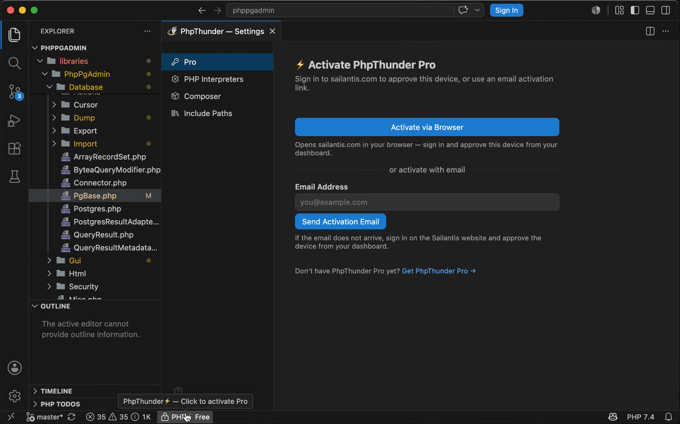This screenshot has height=424, width=680.
Task: Open the remote window indicator
Action: (x=11, y=417)
